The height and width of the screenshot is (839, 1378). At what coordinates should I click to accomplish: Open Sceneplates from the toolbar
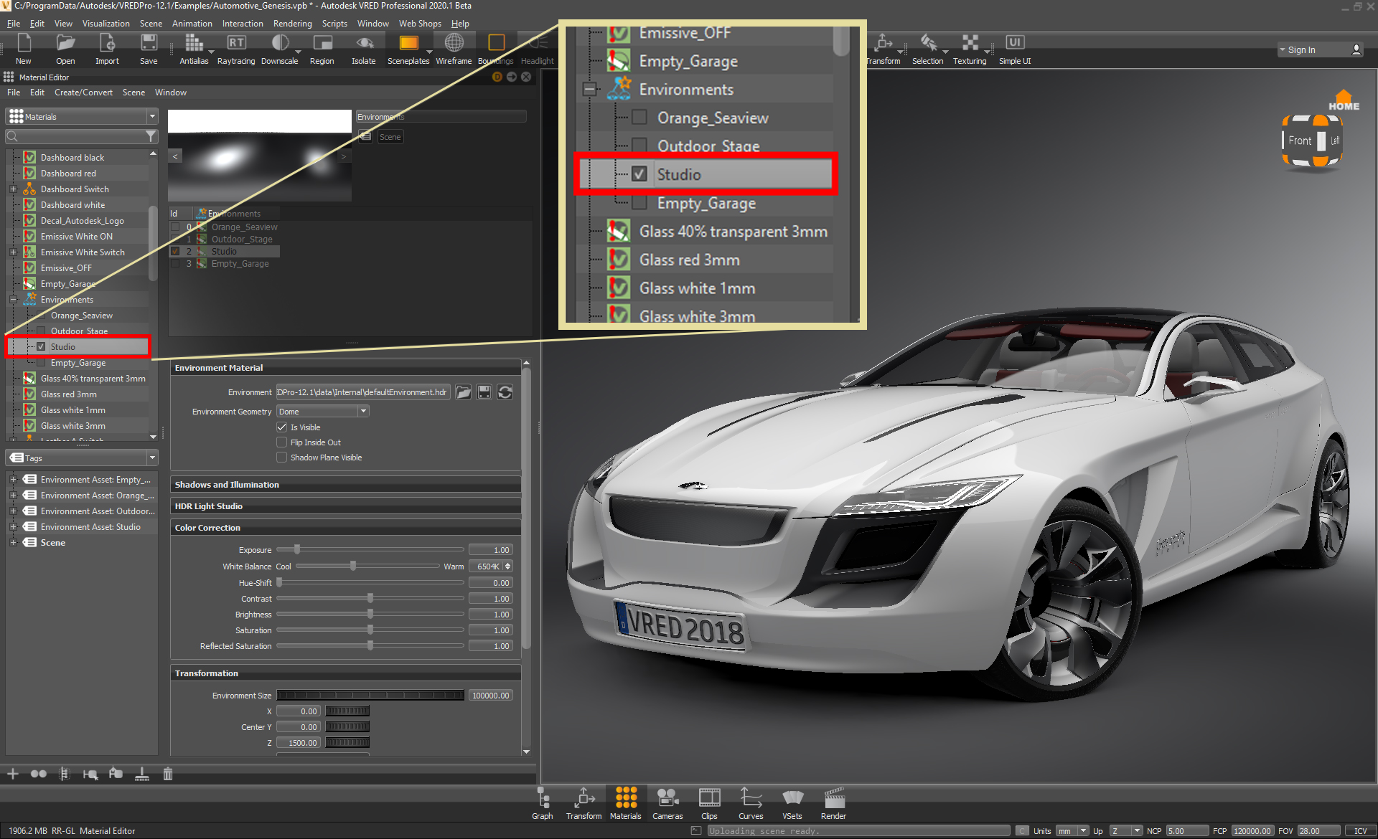(x=408, y=49)
